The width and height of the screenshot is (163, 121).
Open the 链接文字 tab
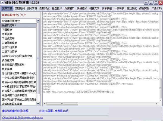[x=94, y=8]
